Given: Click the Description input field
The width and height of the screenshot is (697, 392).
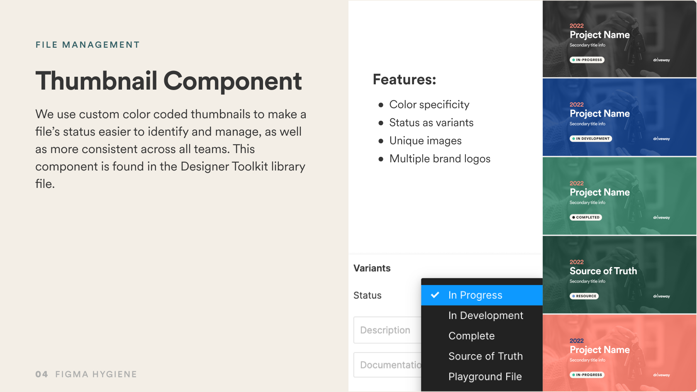Looking at the screenshot, I should click(x=387, y=330).
